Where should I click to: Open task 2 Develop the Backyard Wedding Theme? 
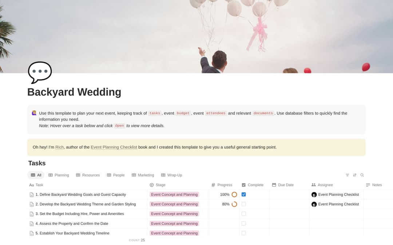click(x=86, y=204)
